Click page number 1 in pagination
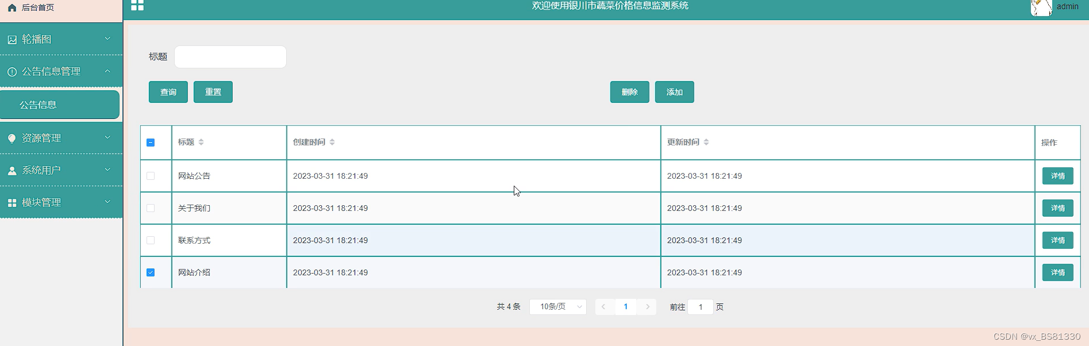 click(x=626, y=307)
